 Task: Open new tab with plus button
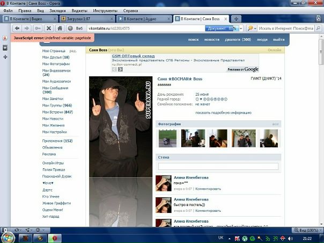[x=237, y=19]
